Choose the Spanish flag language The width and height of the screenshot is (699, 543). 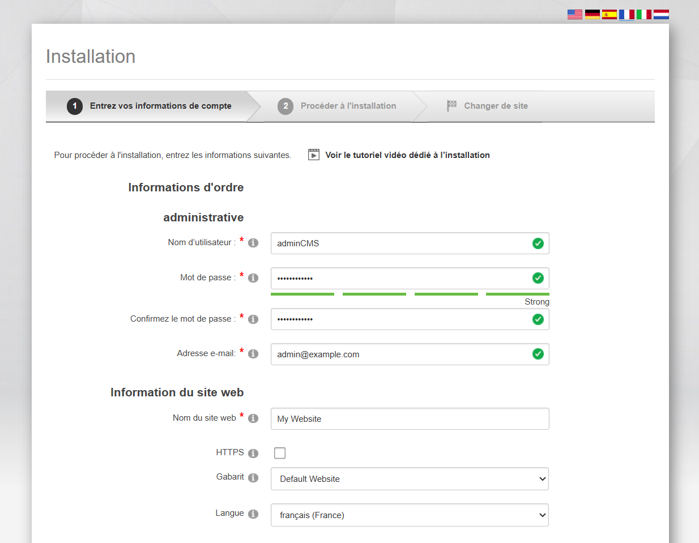pyautogui.click(x=609, y=14)
